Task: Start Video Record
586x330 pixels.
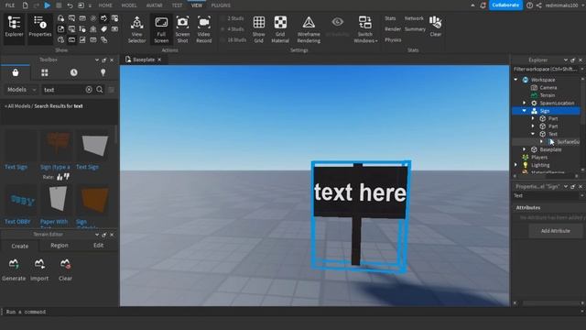Action: coord(203,29)
